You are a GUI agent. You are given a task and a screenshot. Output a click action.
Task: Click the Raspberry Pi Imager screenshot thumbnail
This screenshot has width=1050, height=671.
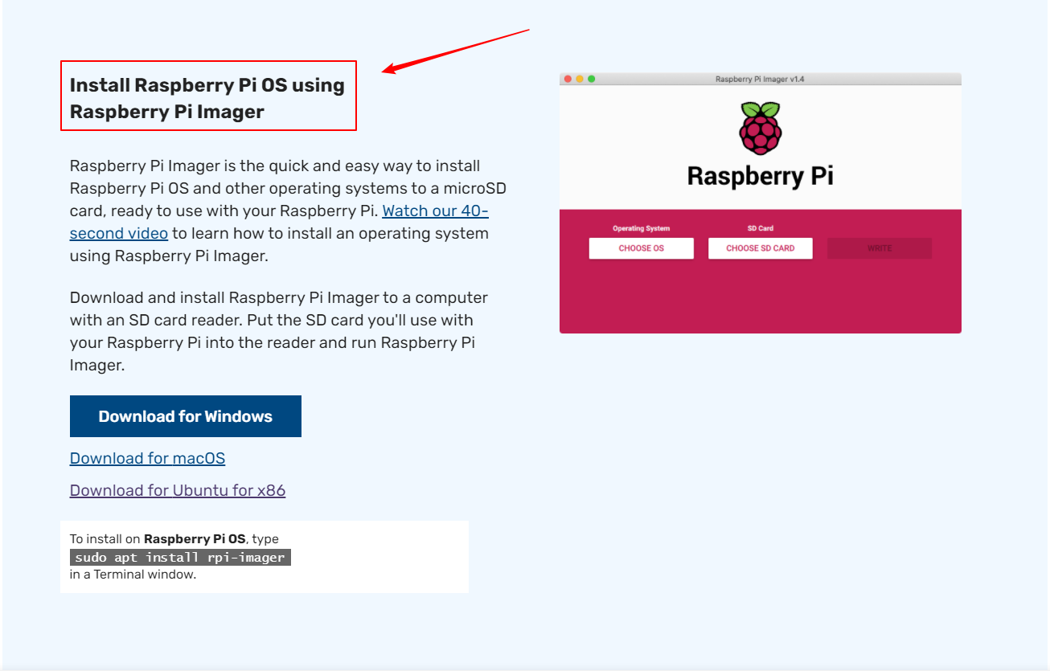[x=761, y=203]
